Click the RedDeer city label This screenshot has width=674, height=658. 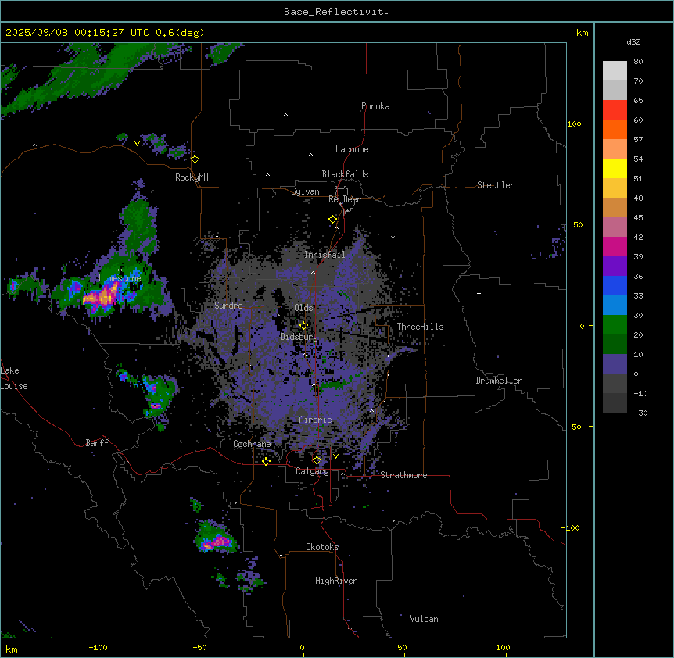tap(344, 199)
